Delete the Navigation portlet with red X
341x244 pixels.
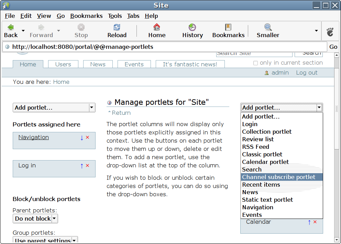tap(87, 137)
